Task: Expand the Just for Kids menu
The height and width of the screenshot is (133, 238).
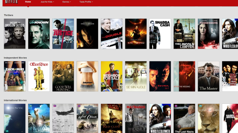Action: pyautogui.click(x=47, y=2)
